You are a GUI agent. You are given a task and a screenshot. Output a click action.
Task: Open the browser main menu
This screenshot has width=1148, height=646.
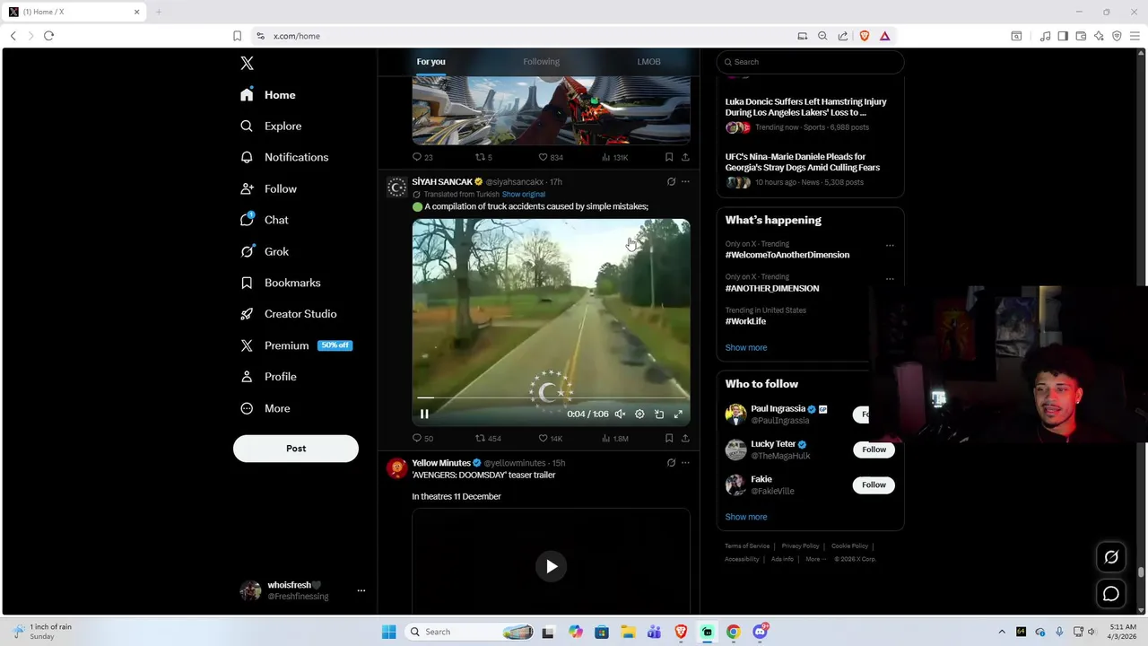click(x=1135, y=36)
